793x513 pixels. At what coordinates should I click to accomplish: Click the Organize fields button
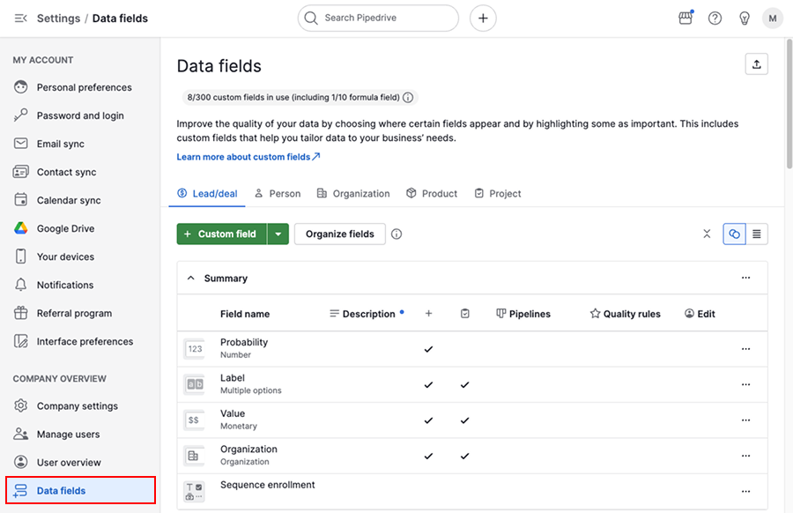(x=339, y=234)
